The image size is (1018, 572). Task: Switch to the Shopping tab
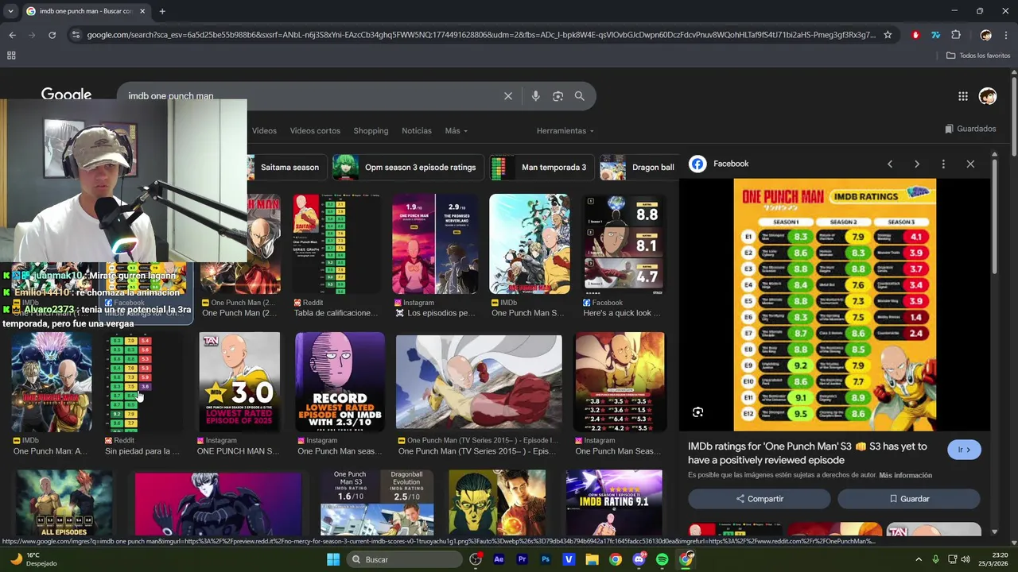(371, 131)
